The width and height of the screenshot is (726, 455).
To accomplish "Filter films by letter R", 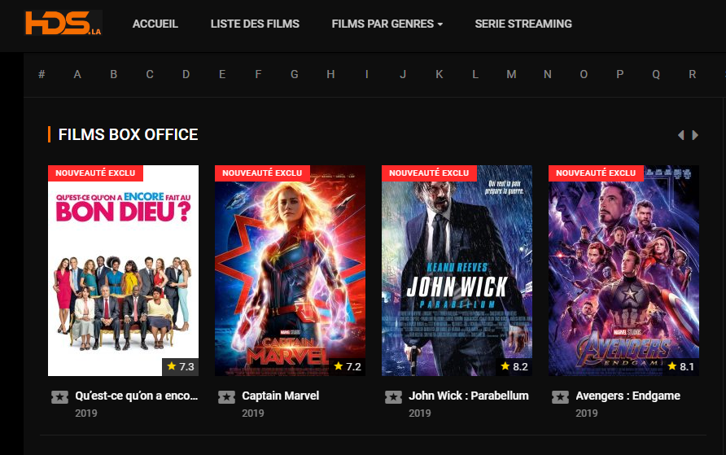I will point(692,74).
